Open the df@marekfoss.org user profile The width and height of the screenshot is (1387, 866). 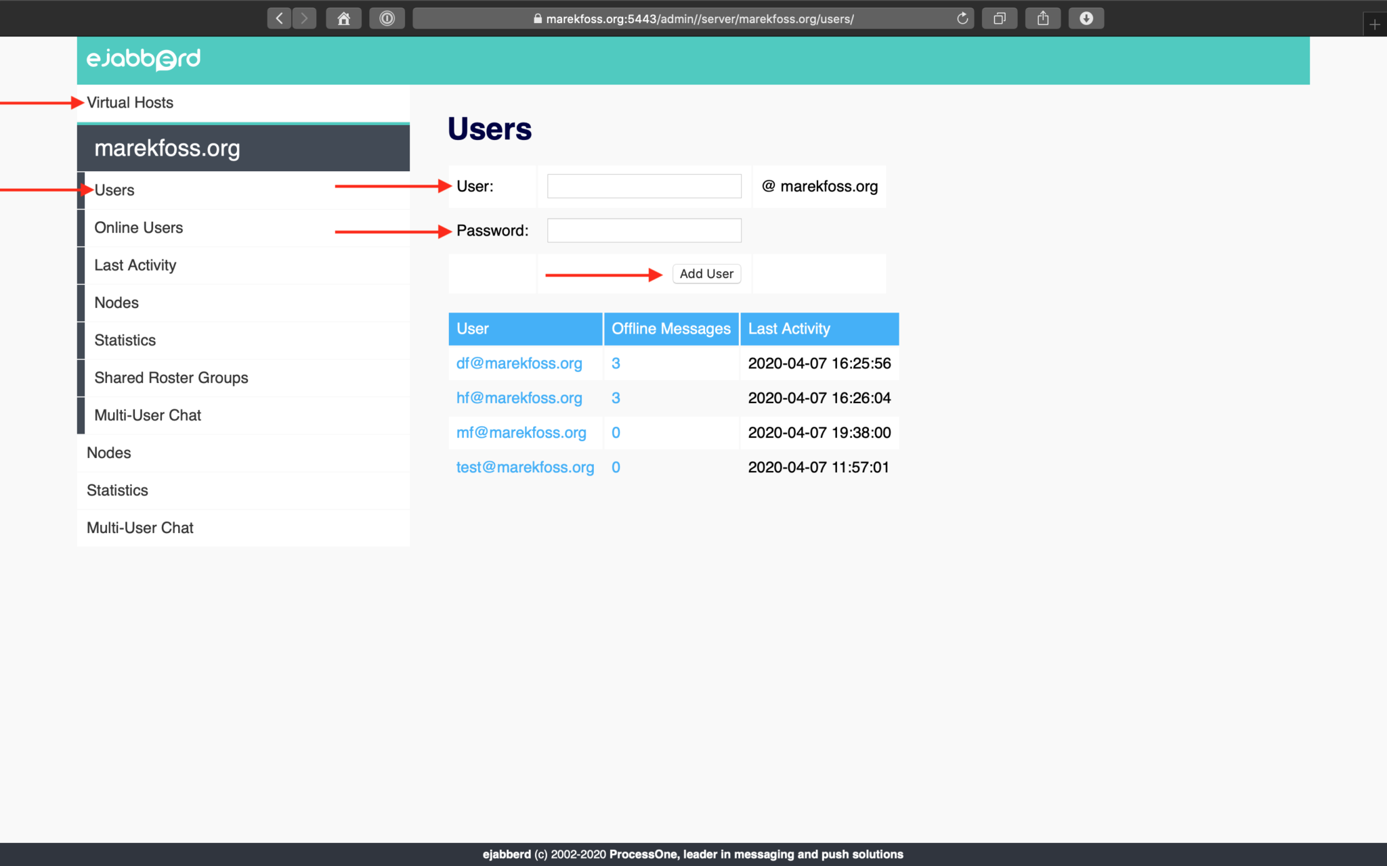[519, 363]
